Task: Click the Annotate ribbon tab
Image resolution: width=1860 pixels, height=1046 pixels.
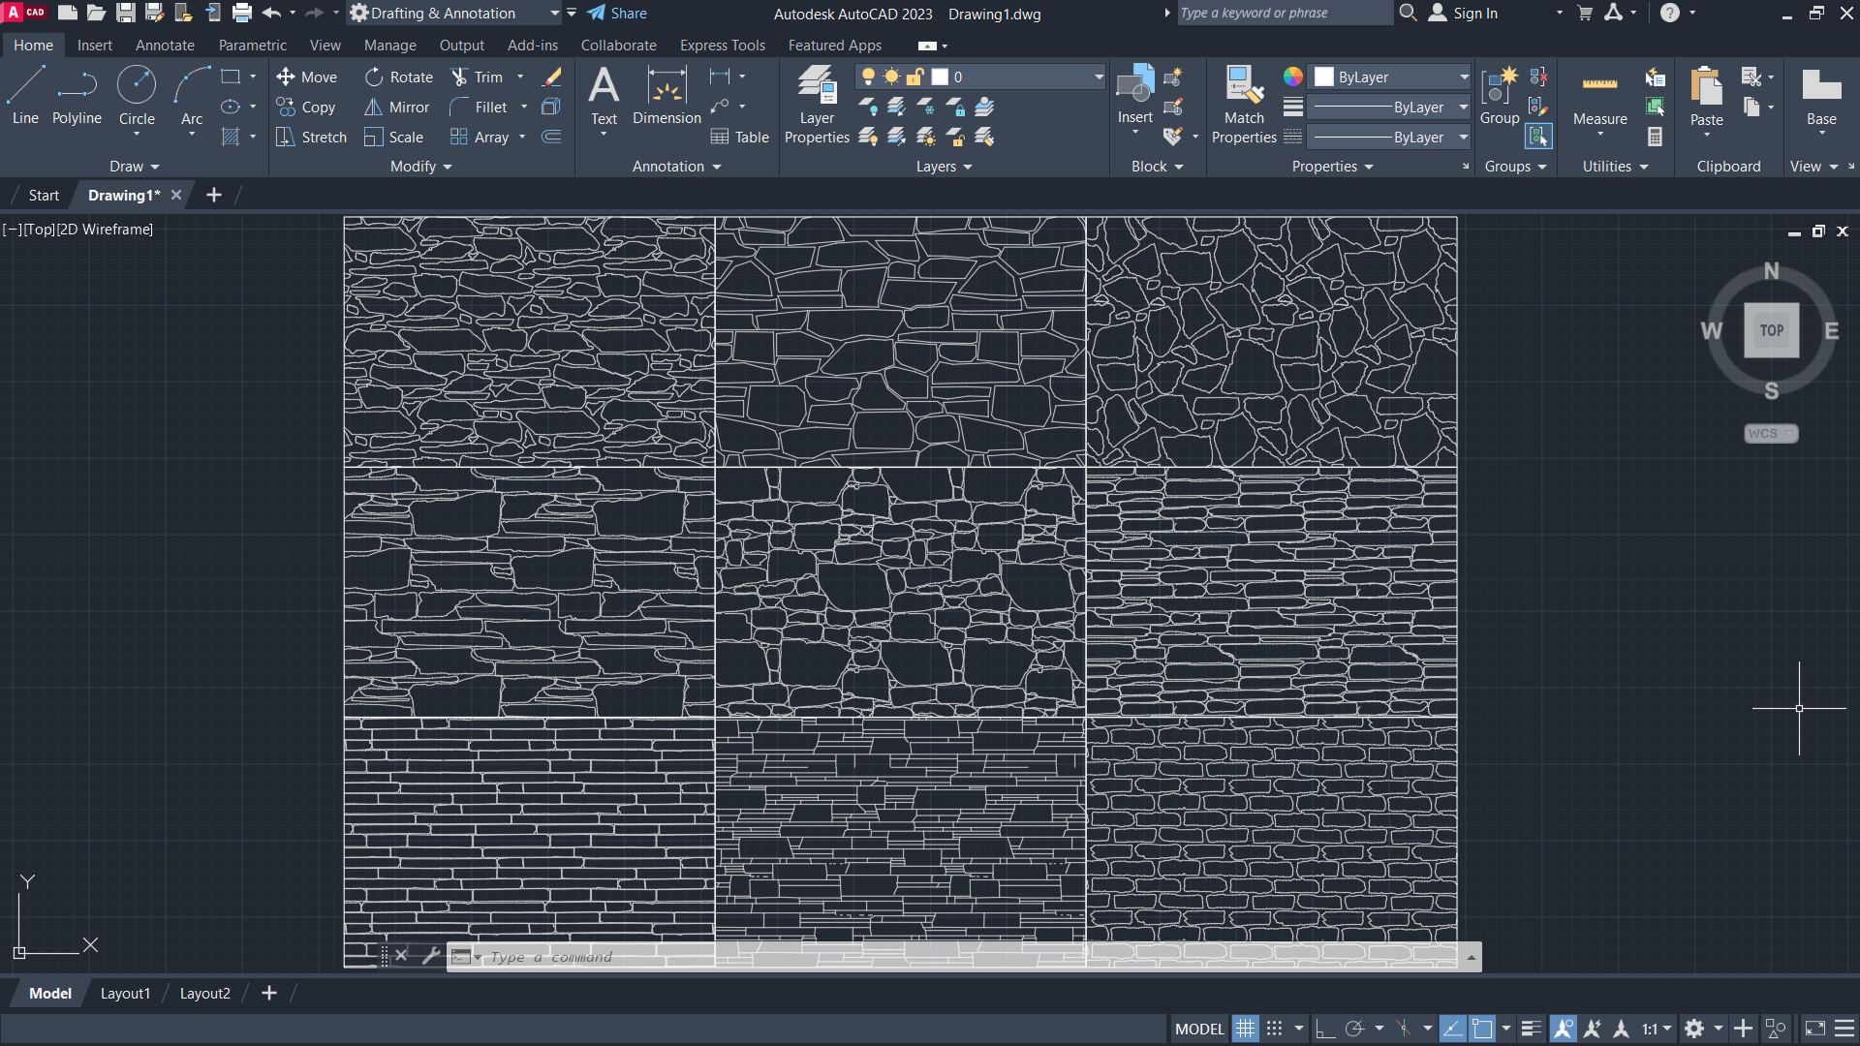Action: tap(165, 45)
